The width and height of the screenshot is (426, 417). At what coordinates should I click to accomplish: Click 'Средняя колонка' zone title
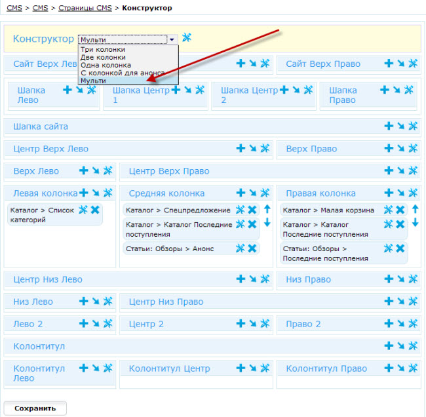[166, 193]
